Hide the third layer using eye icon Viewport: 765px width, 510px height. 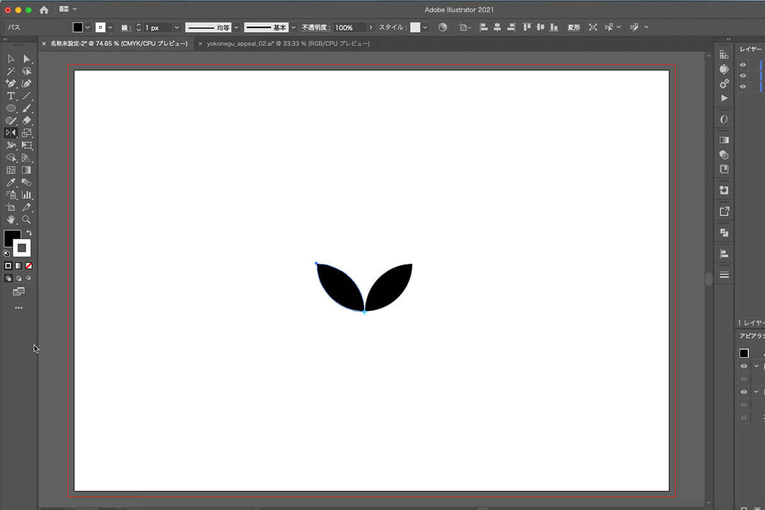click(743, 86)
